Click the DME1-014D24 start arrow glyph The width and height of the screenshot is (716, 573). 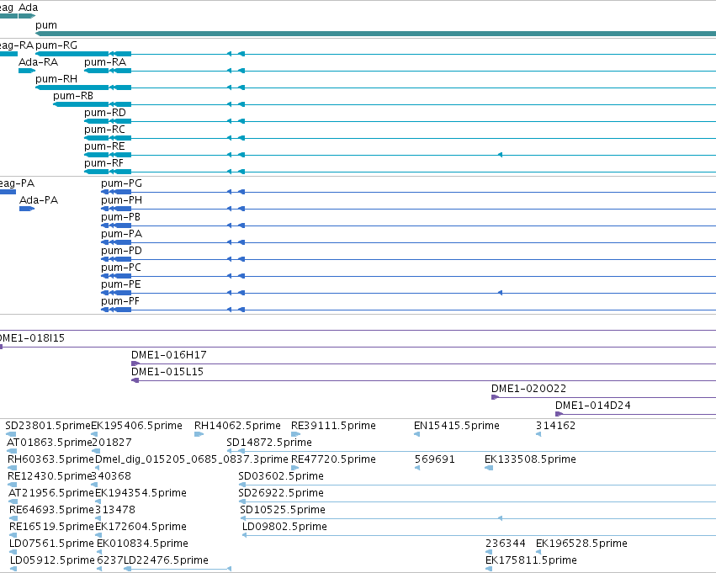pyautogui.click(x=559, y=414)
